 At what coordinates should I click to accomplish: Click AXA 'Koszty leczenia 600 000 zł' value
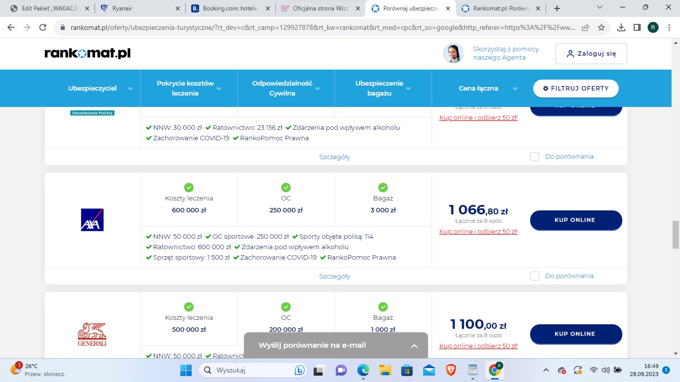pos(189,210)
